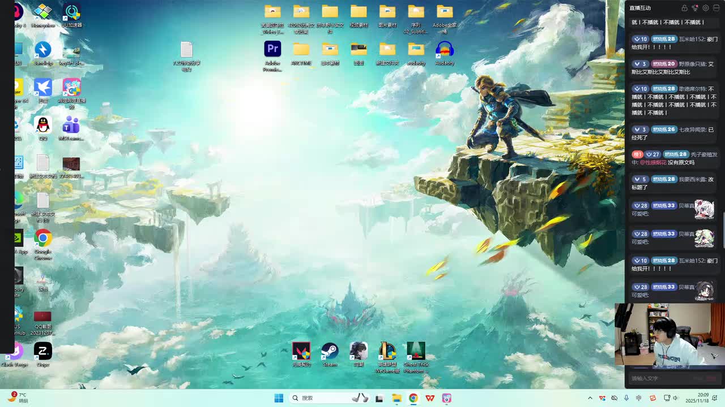Open the ARCTIME folder
Screen dimensions: 725x407
tap(301, 54)
